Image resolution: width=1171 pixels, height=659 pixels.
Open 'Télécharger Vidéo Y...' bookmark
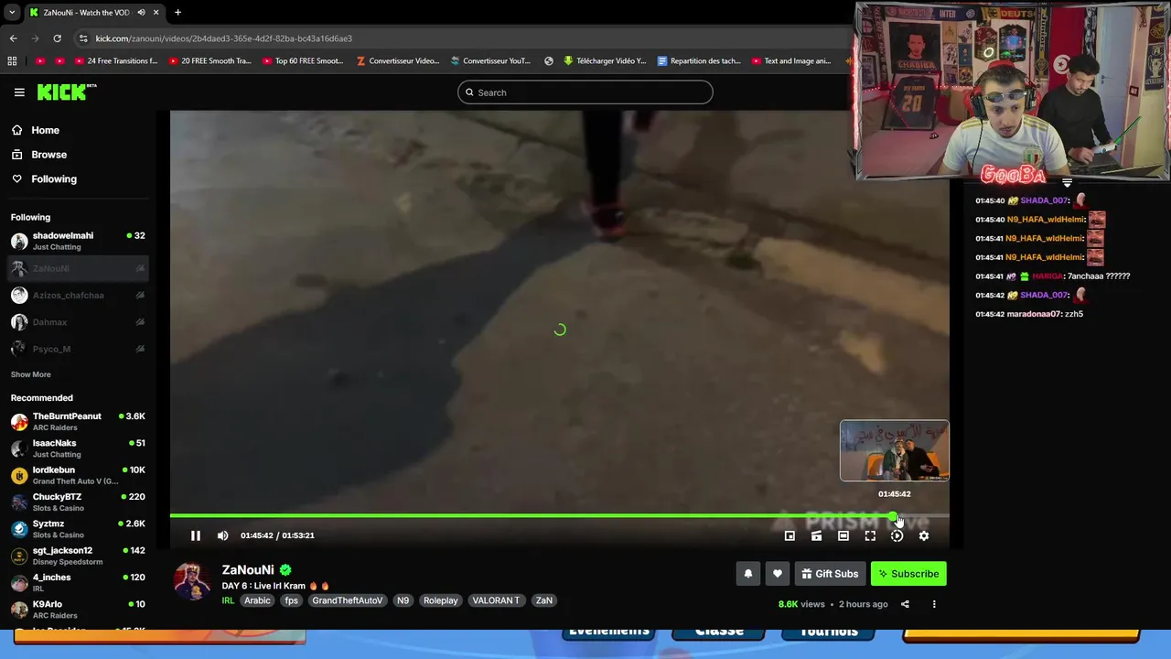[x=605, y=61]
